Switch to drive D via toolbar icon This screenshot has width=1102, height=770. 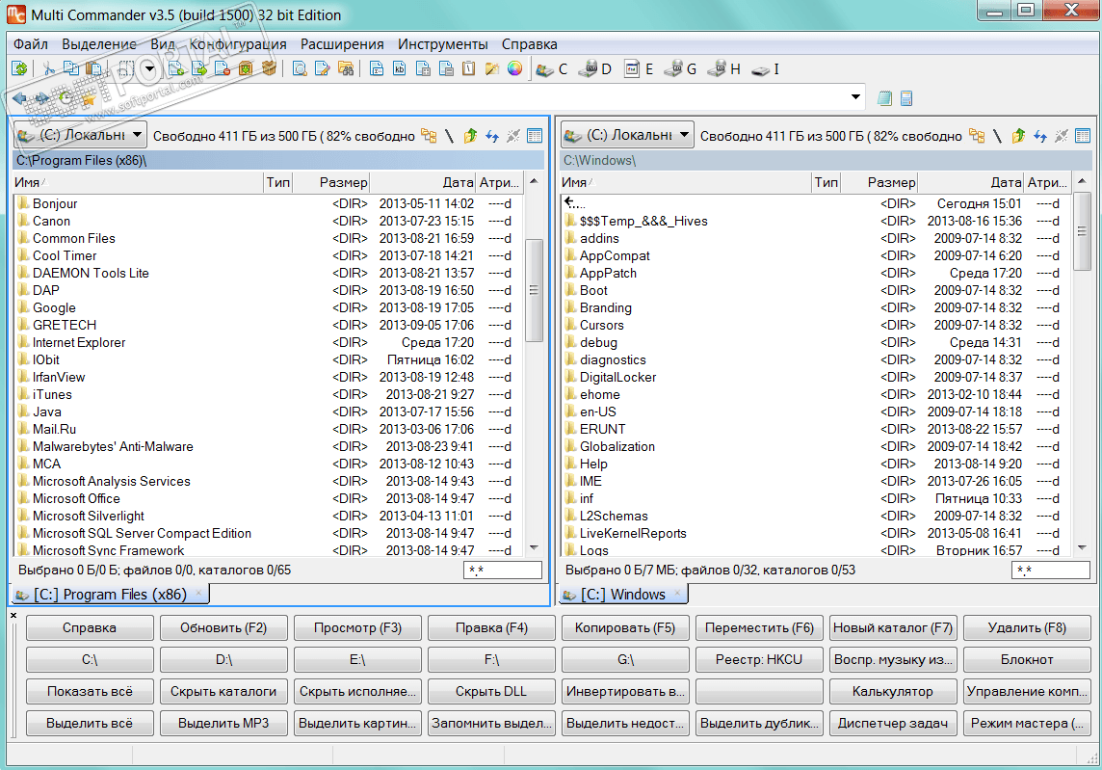tap(594, 69)
